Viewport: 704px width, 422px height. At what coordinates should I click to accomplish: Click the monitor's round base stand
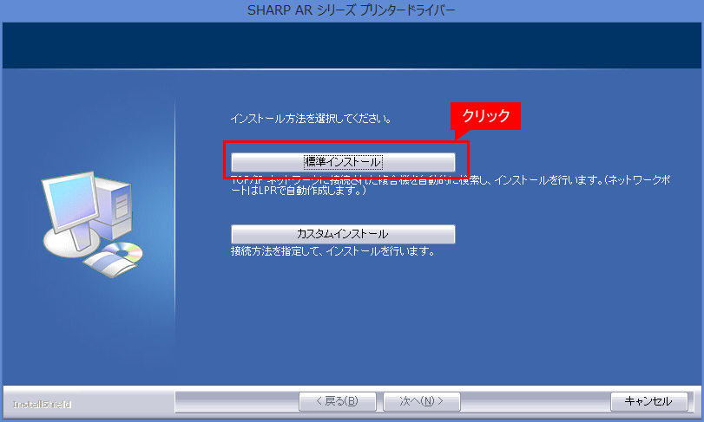pos(69,246)
